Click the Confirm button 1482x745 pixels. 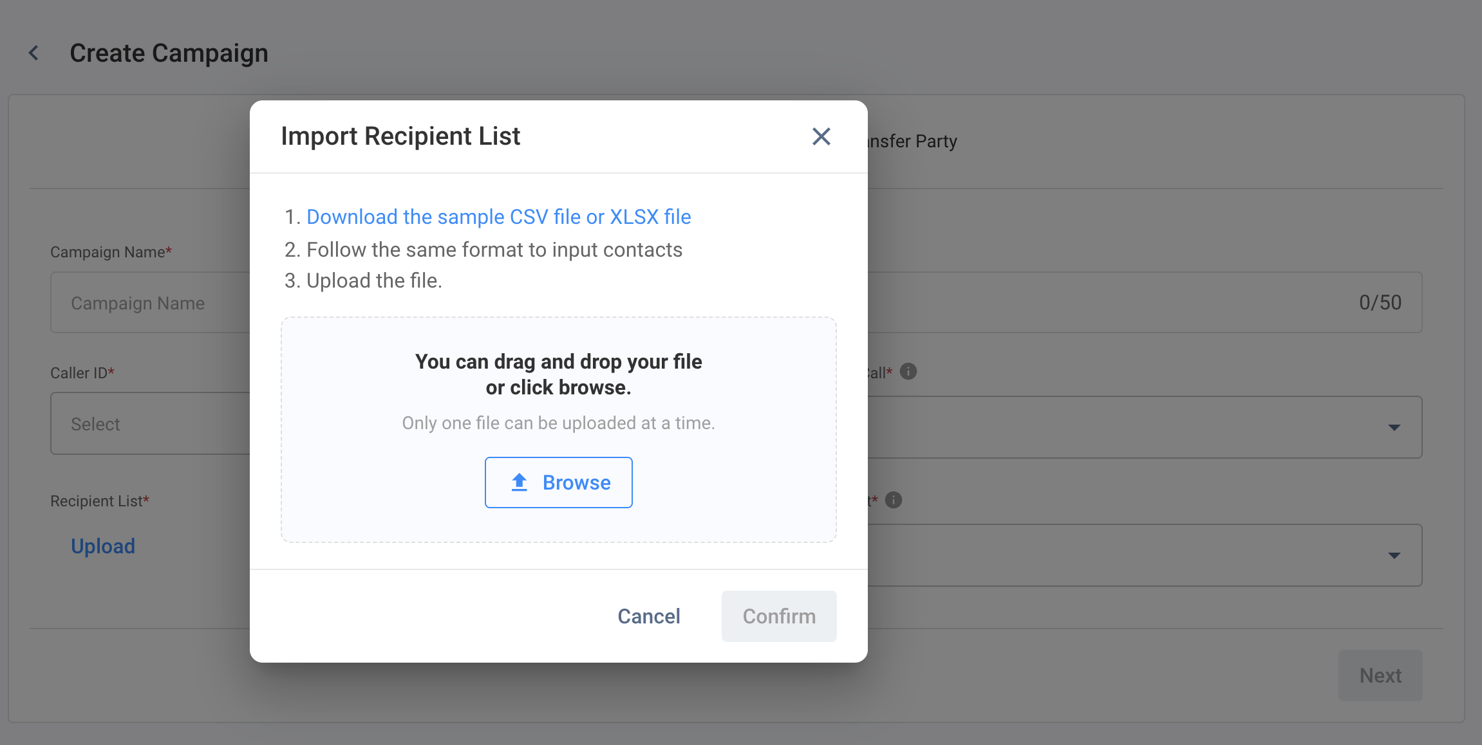pyautogui.click(x=779, y=616)
